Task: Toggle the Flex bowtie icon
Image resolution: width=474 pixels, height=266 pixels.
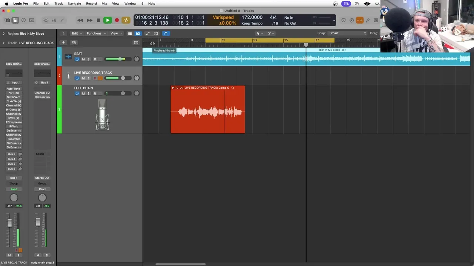Action: pos(156,33)
